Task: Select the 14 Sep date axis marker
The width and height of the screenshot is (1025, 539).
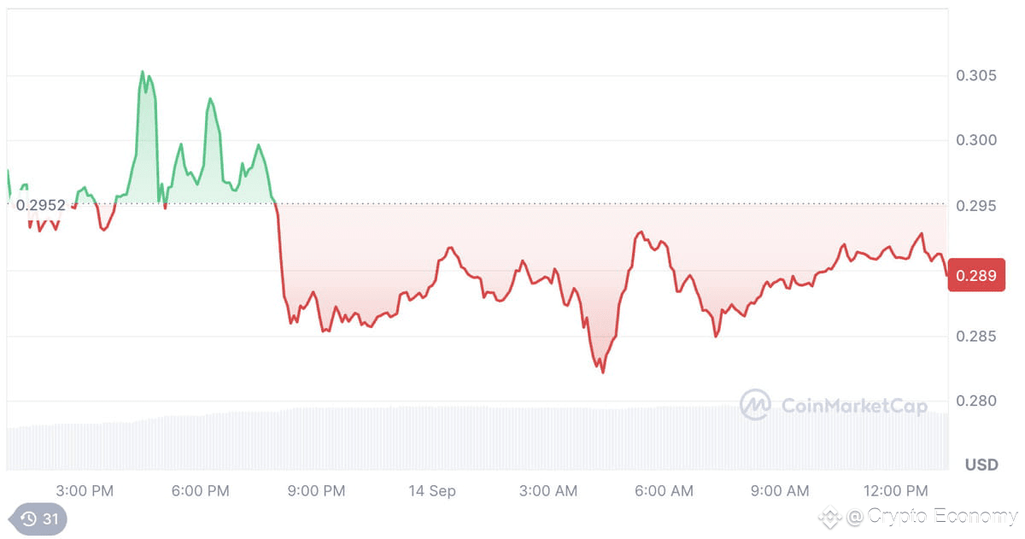Action: pos(431,491)
